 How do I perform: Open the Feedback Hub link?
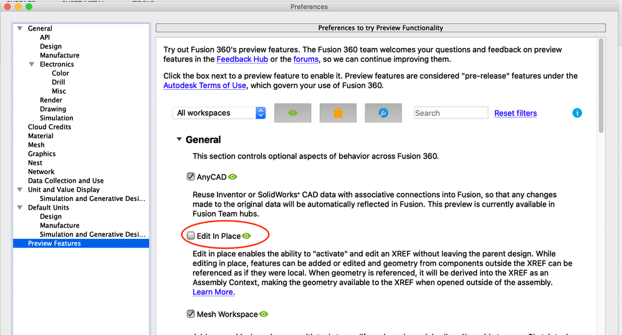point(242,59)
